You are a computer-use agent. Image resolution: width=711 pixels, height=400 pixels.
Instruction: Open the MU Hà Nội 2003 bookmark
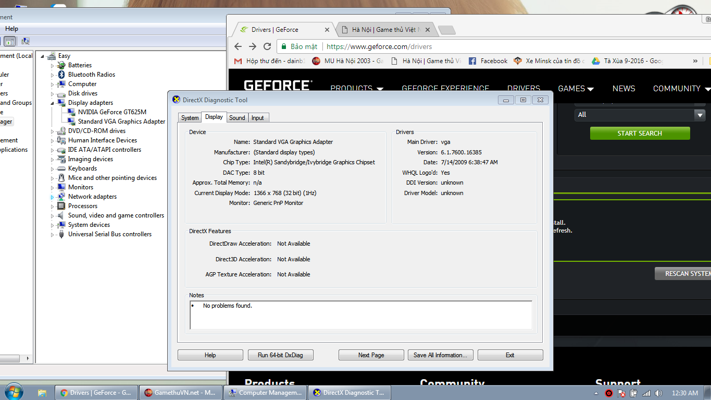347,61
